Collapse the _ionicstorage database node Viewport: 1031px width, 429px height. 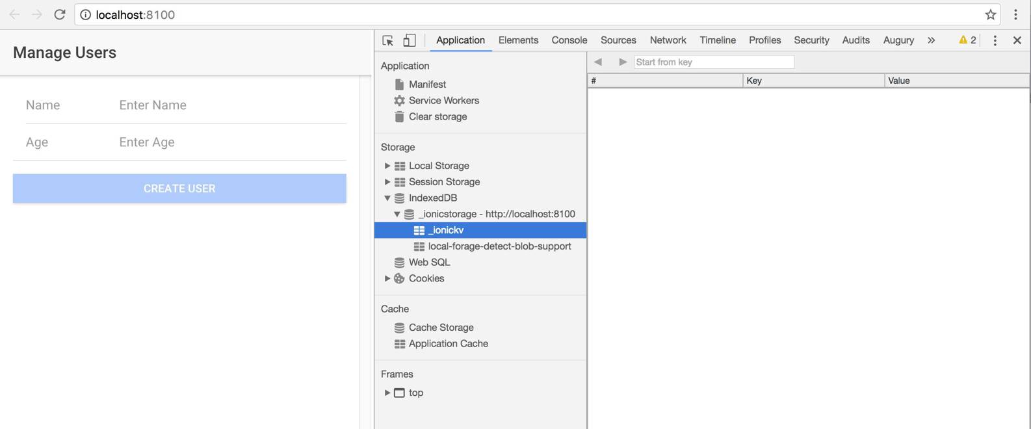pos(397,214)
